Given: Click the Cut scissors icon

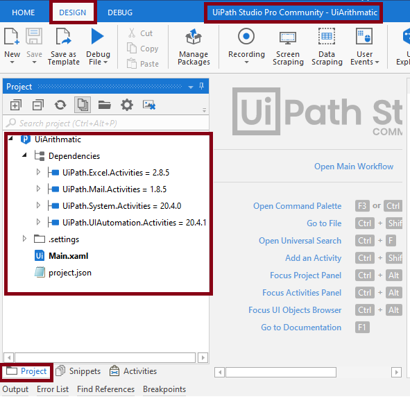Looking at the screenshot, I should pos(132,33).
